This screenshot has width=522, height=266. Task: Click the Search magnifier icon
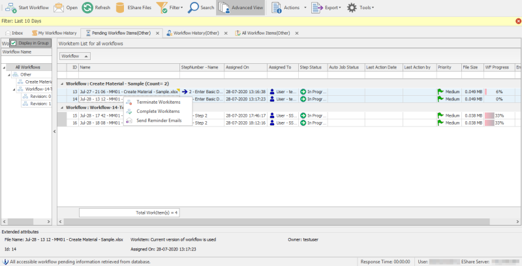tap(194, 8)
